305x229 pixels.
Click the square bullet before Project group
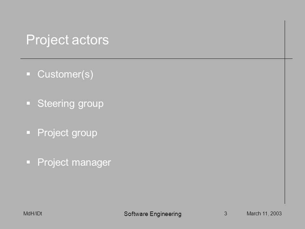pos(28,133)
